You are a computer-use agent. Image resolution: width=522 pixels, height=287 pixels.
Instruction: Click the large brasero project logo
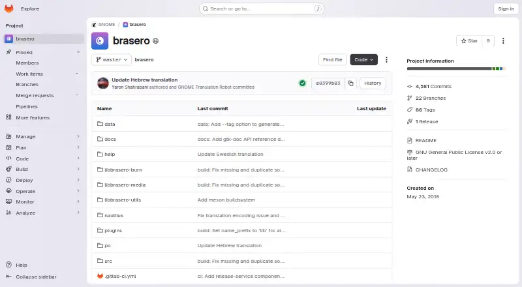[x=100, y=40]
